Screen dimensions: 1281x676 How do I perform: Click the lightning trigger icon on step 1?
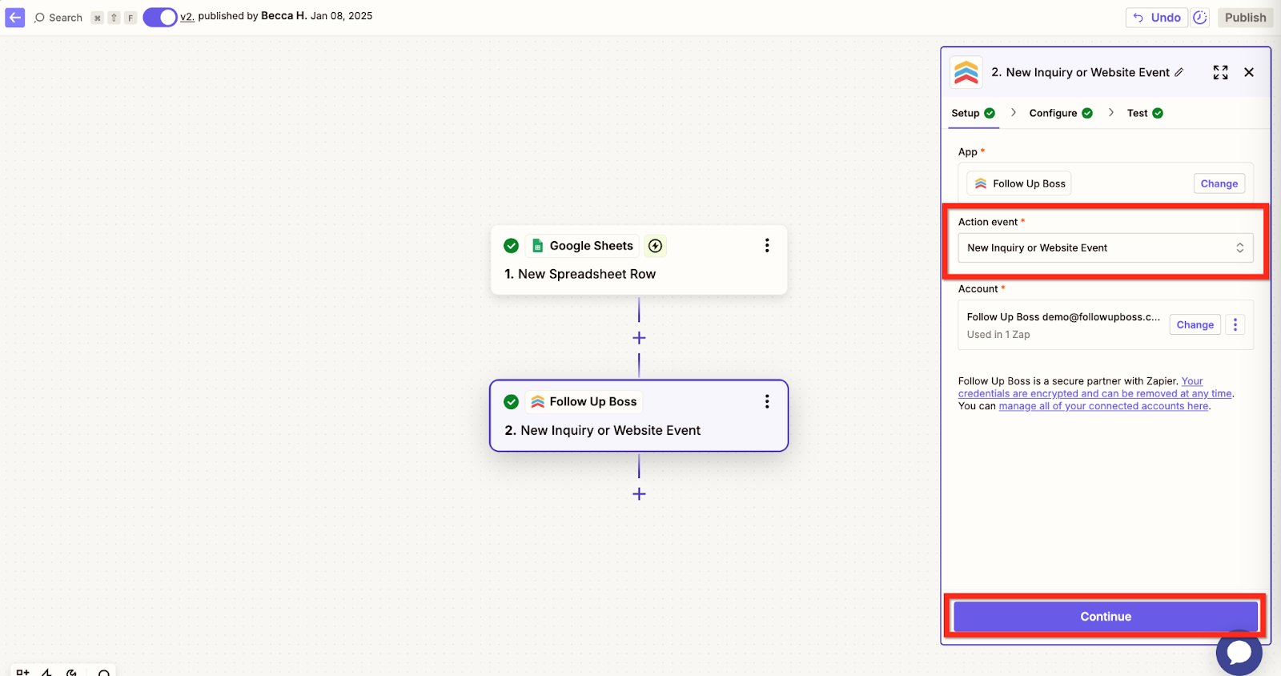coord(655,246)
